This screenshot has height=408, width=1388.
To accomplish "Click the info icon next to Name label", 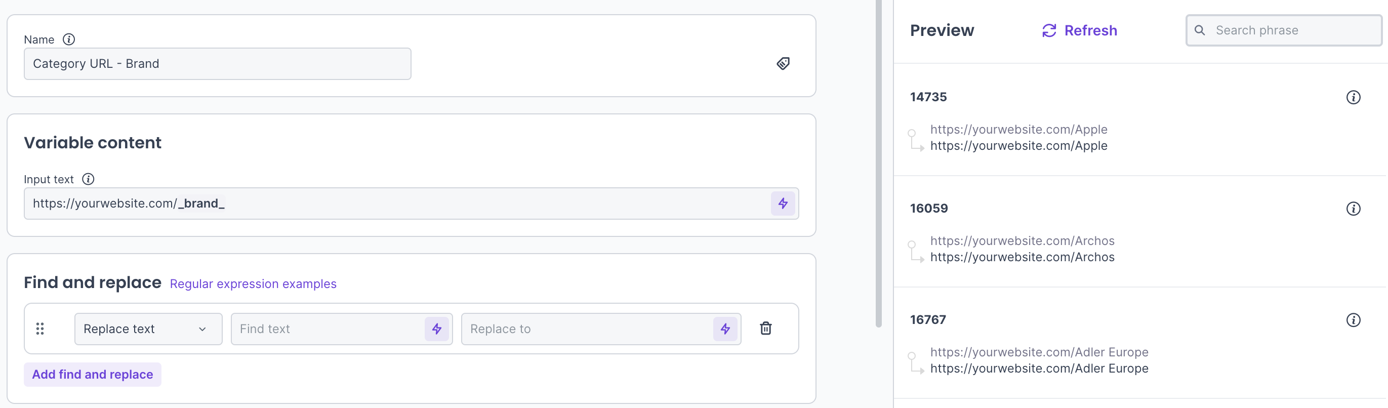I will [69, 39].
